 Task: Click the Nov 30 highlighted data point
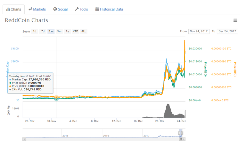click(x=56, y=97)
